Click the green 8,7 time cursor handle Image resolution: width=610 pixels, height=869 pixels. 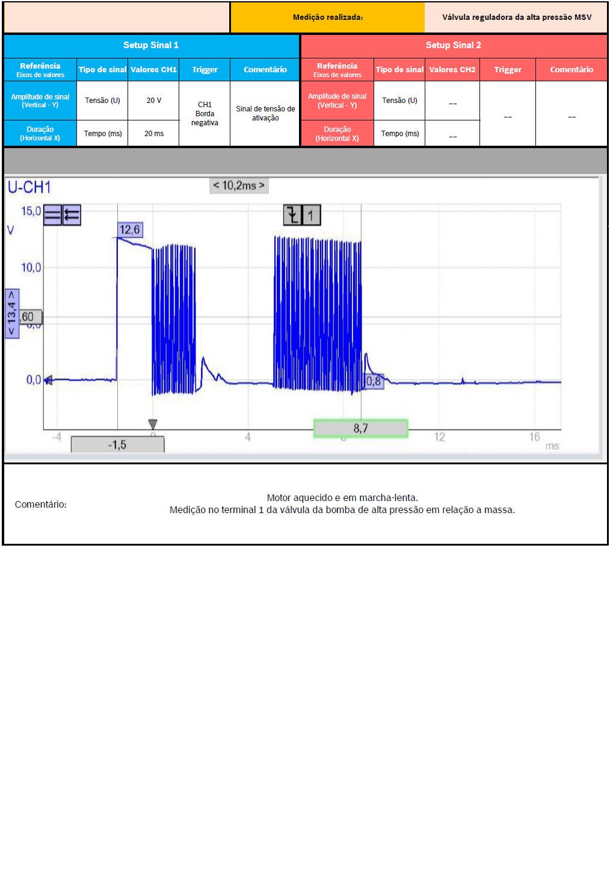point(360,428)
